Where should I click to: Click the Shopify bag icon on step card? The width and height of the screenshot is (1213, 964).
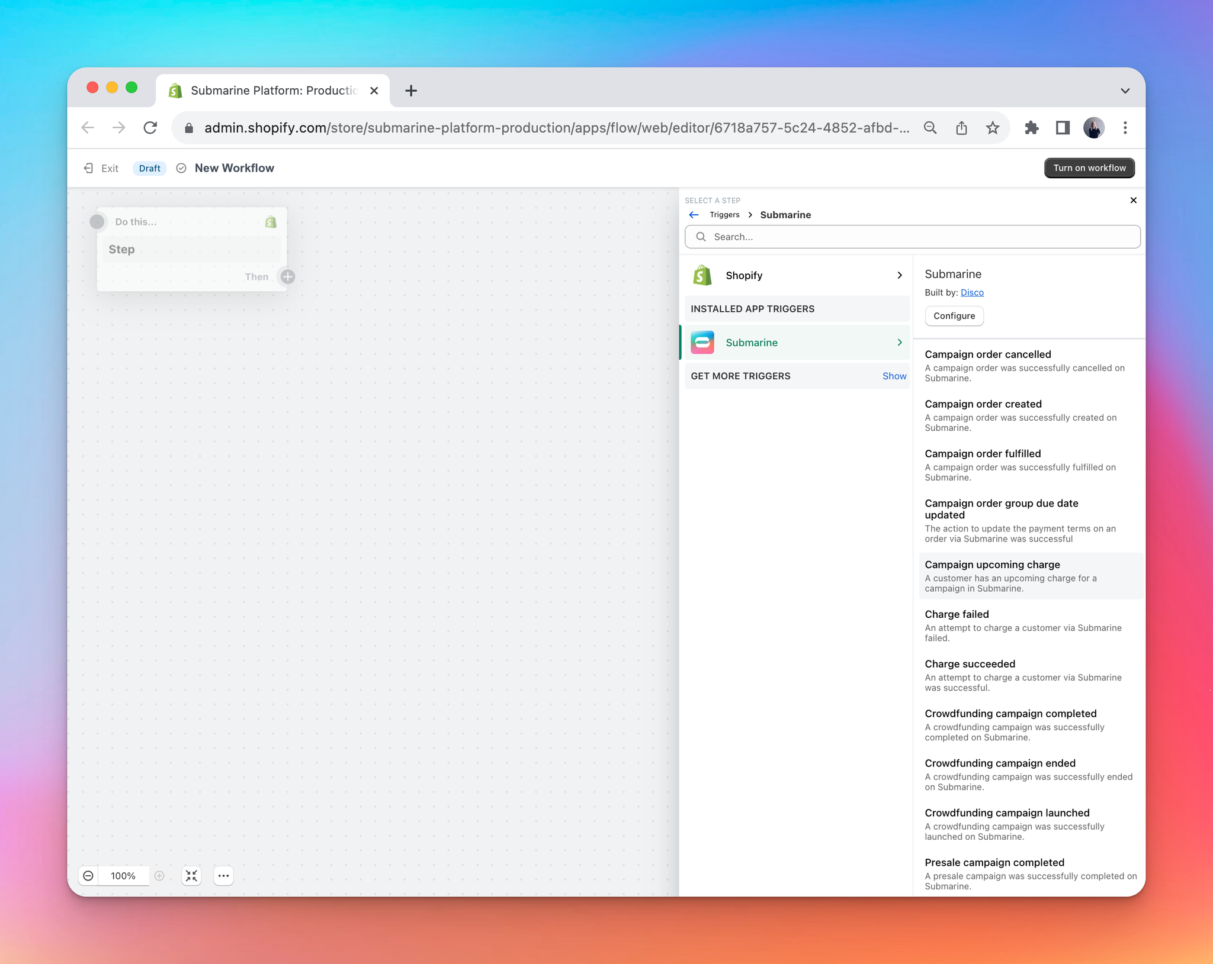point(271,222)
